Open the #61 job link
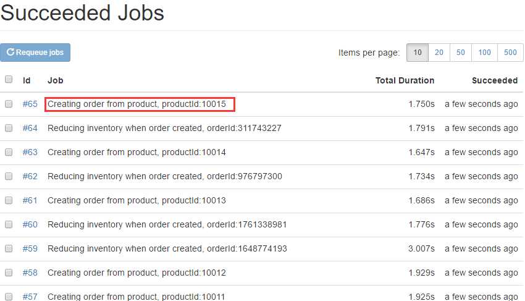 coord(30,201)
